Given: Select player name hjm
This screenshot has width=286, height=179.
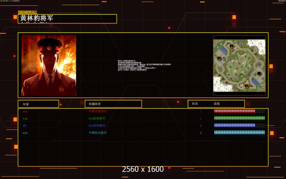Looking at the screenshot, I should 25,118.
